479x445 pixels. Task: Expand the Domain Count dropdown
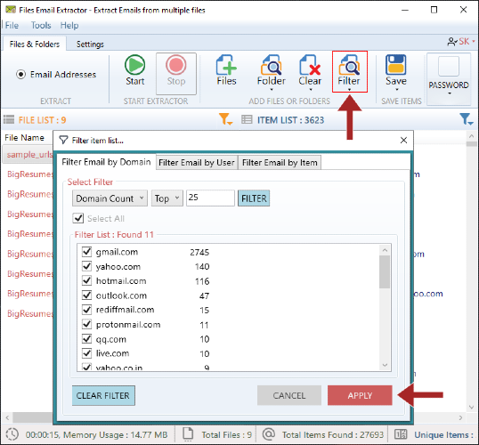click(x=110, y=198)
